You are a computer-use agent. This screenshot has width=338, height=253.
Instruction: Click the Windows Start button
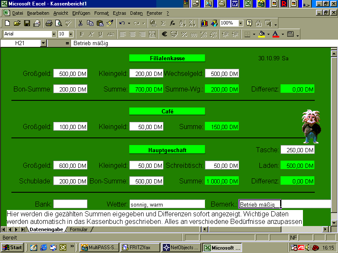[x=12, y=248]
